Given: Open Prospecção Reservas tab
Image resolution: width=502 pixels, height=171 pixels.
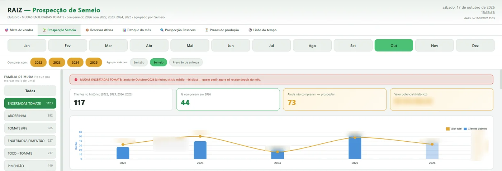Looking at the screenshot, I should (x=178, y=30).
